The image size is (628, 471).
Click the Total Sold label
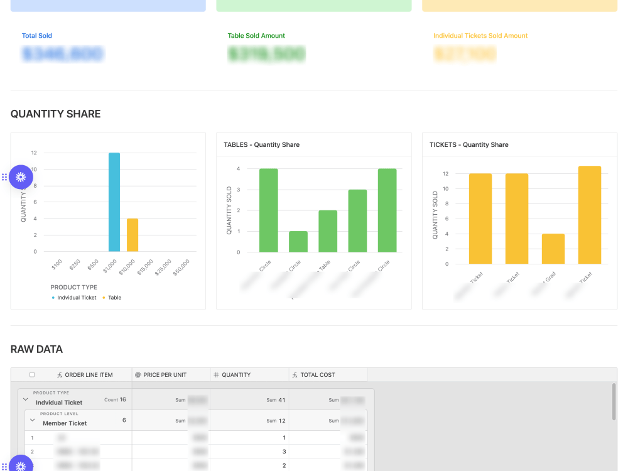click(x=37, y=36)
